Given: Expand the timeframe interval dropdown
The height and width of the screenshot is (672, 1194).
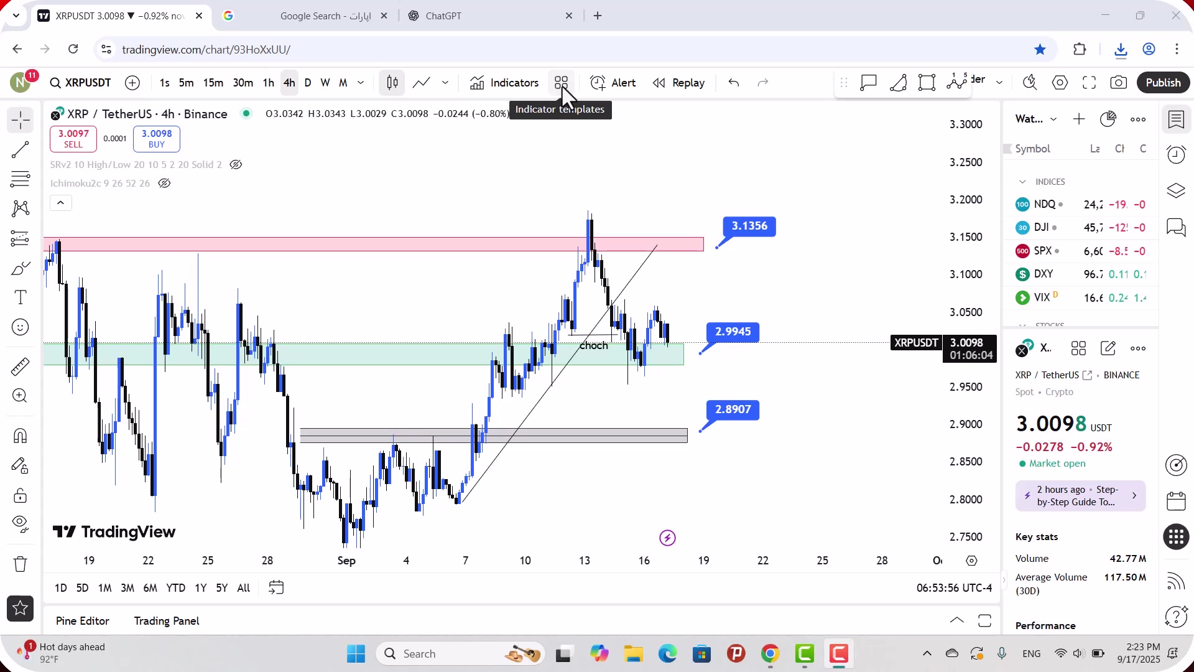Looking at the screenshot, I should 361,83.
